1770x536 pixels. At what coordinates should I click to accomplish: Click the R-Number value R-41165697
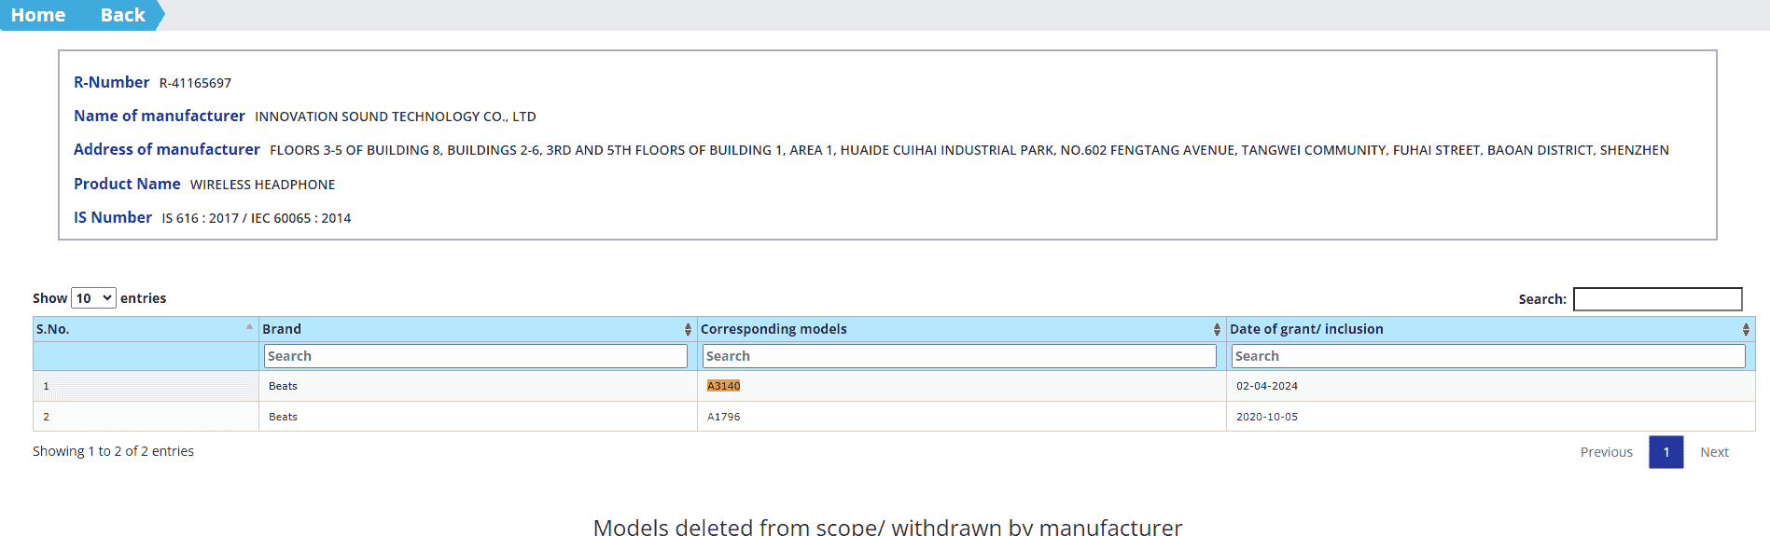point(195,83)
